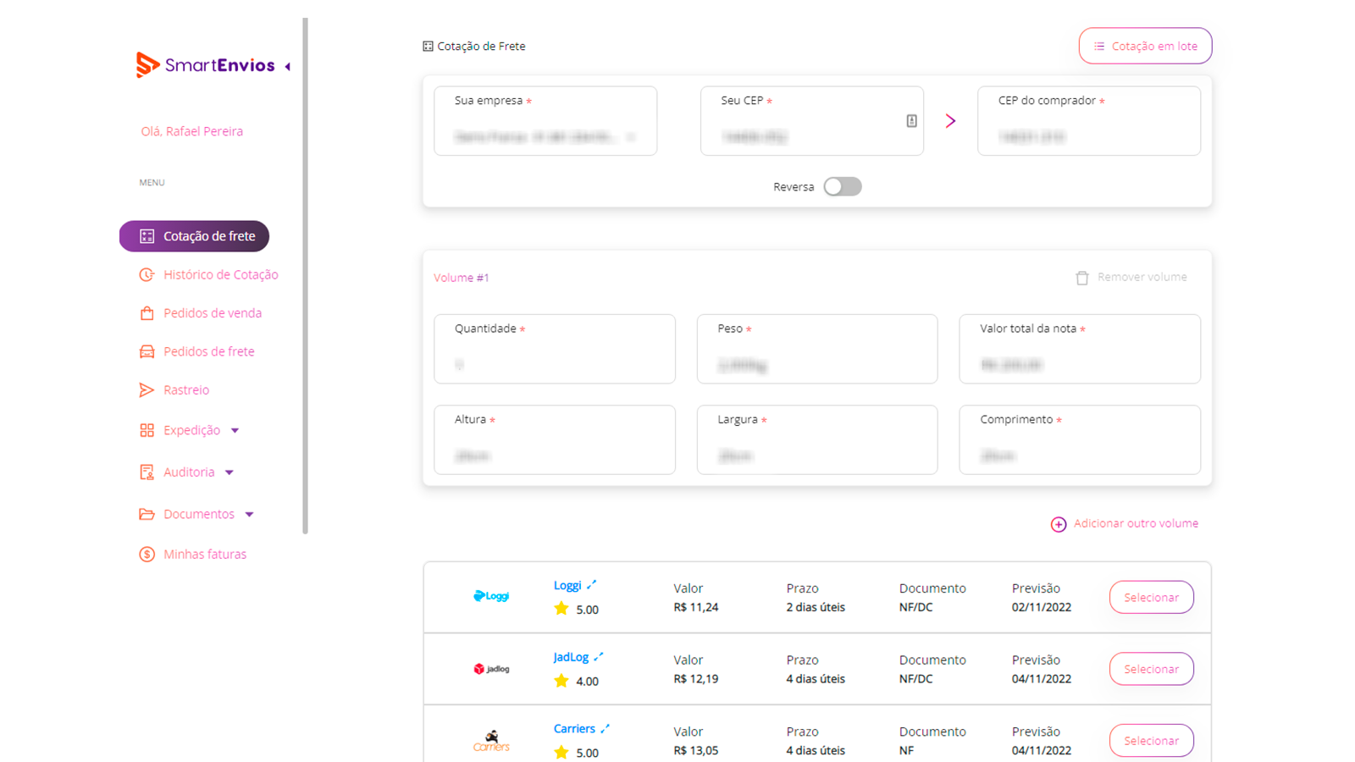This screenshot has height=762, width=1355.
Task: Expand the Documentos submenu arrow
Action: coord(249,514)
